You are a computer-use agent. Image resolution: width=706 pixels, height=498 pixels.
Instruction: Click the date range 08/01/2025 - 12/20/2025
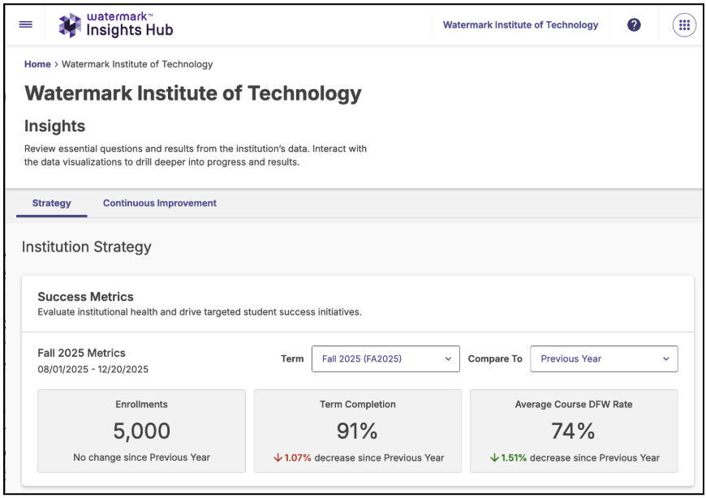point(93,369)
